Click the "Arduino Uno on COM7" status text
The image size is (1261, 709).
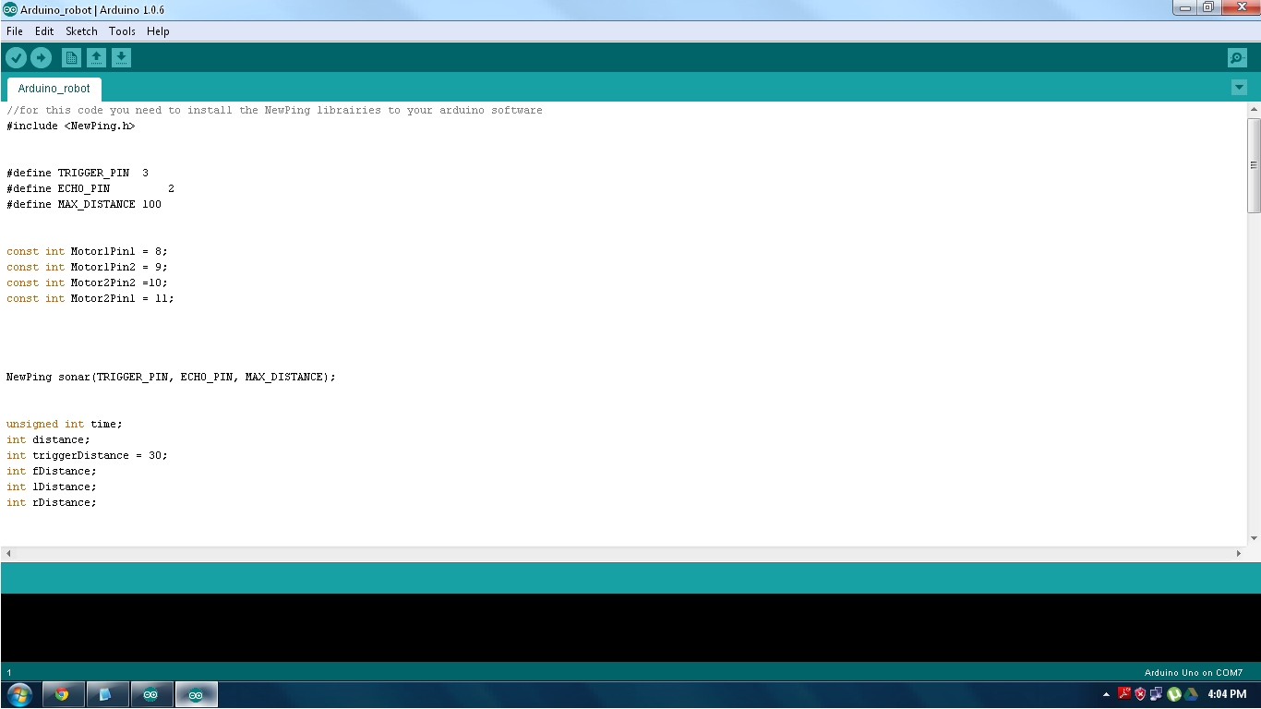pyautogui.click(x=1194, y=673)
